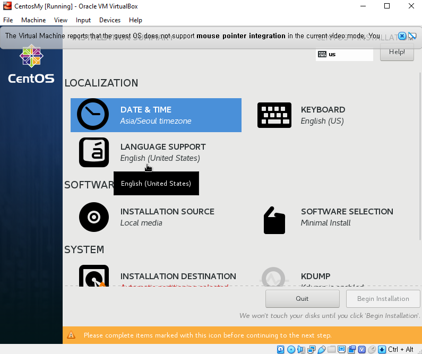Screen dimensions: 422x354
Task: Click the Local media text
Action: point(141,223)
